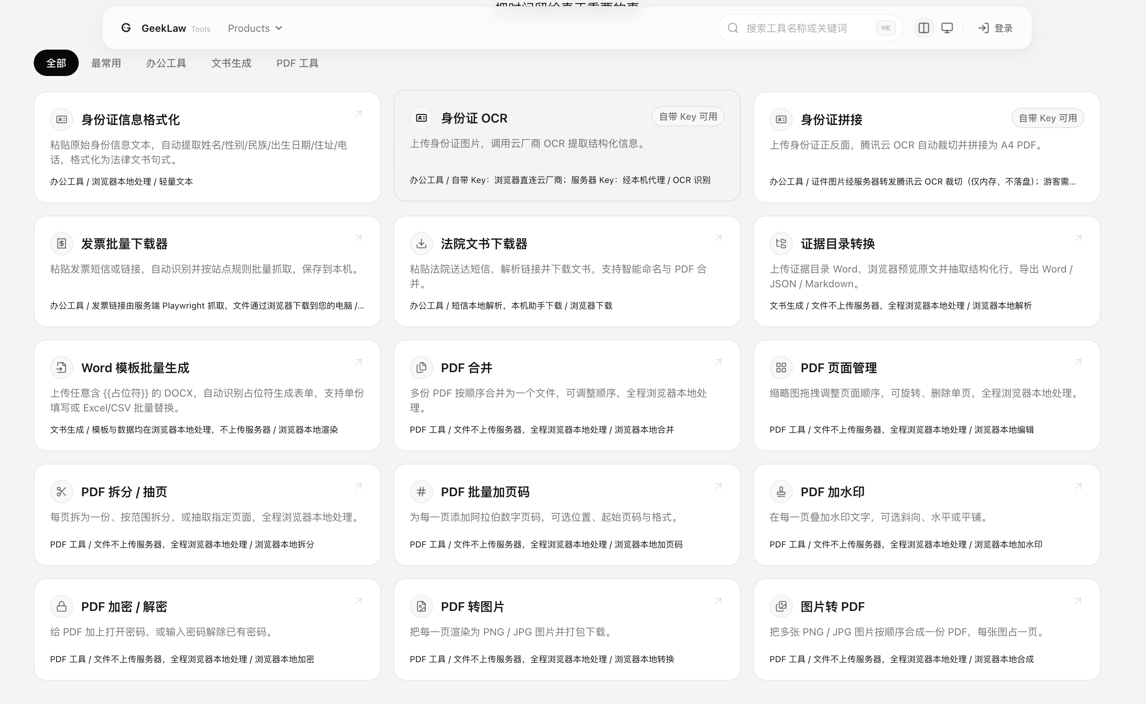Click description '粘贴发票短信或链接，自动识别并按站点规则批量抓取，保存到本机。'

click(206, 269)
